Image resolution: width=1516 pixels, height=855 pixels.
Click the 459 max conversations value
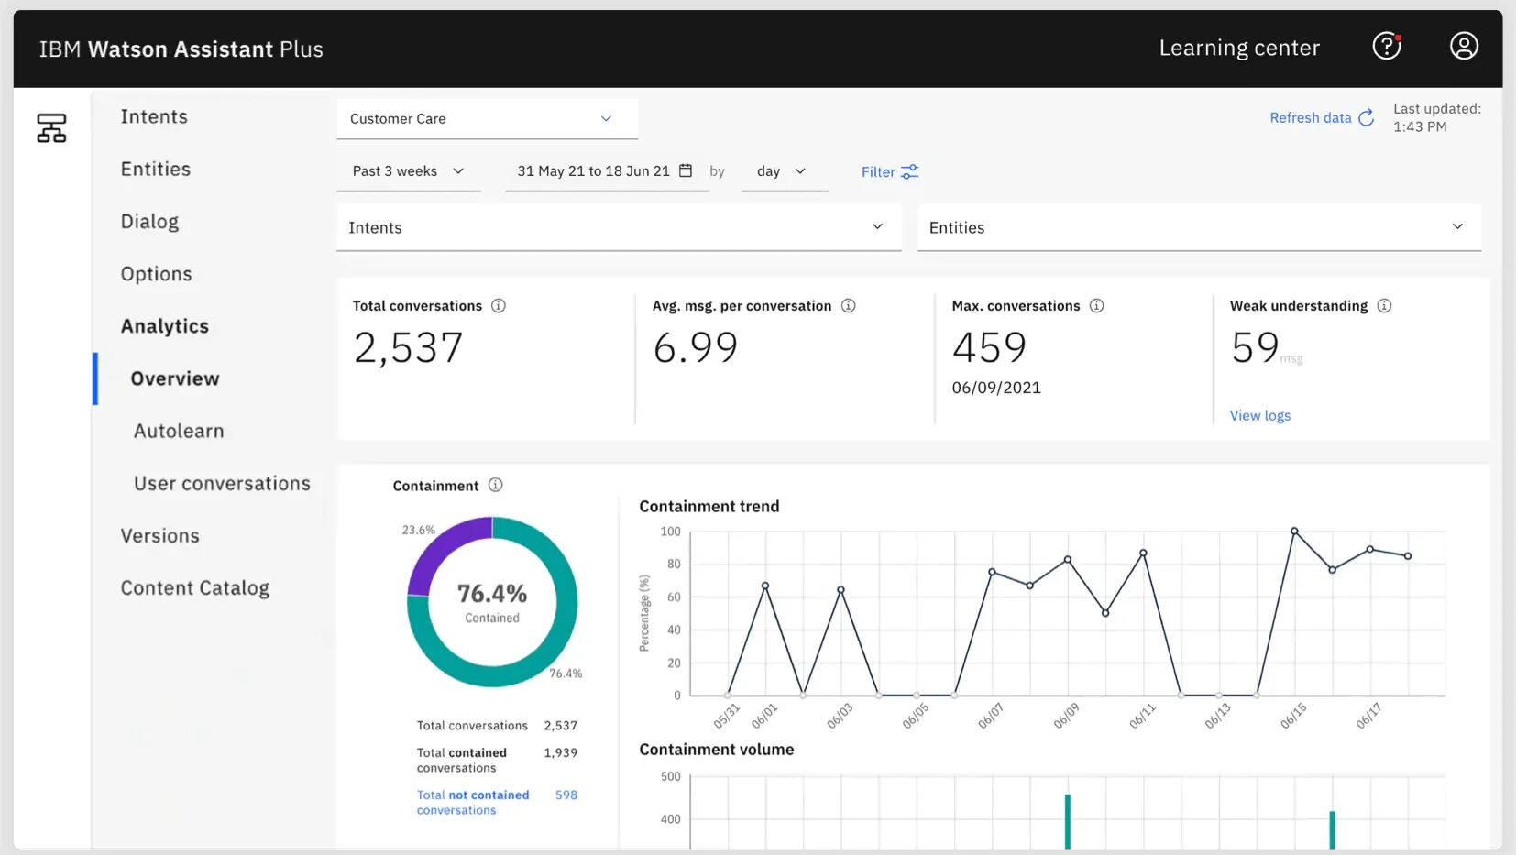[x=990, y=347]
